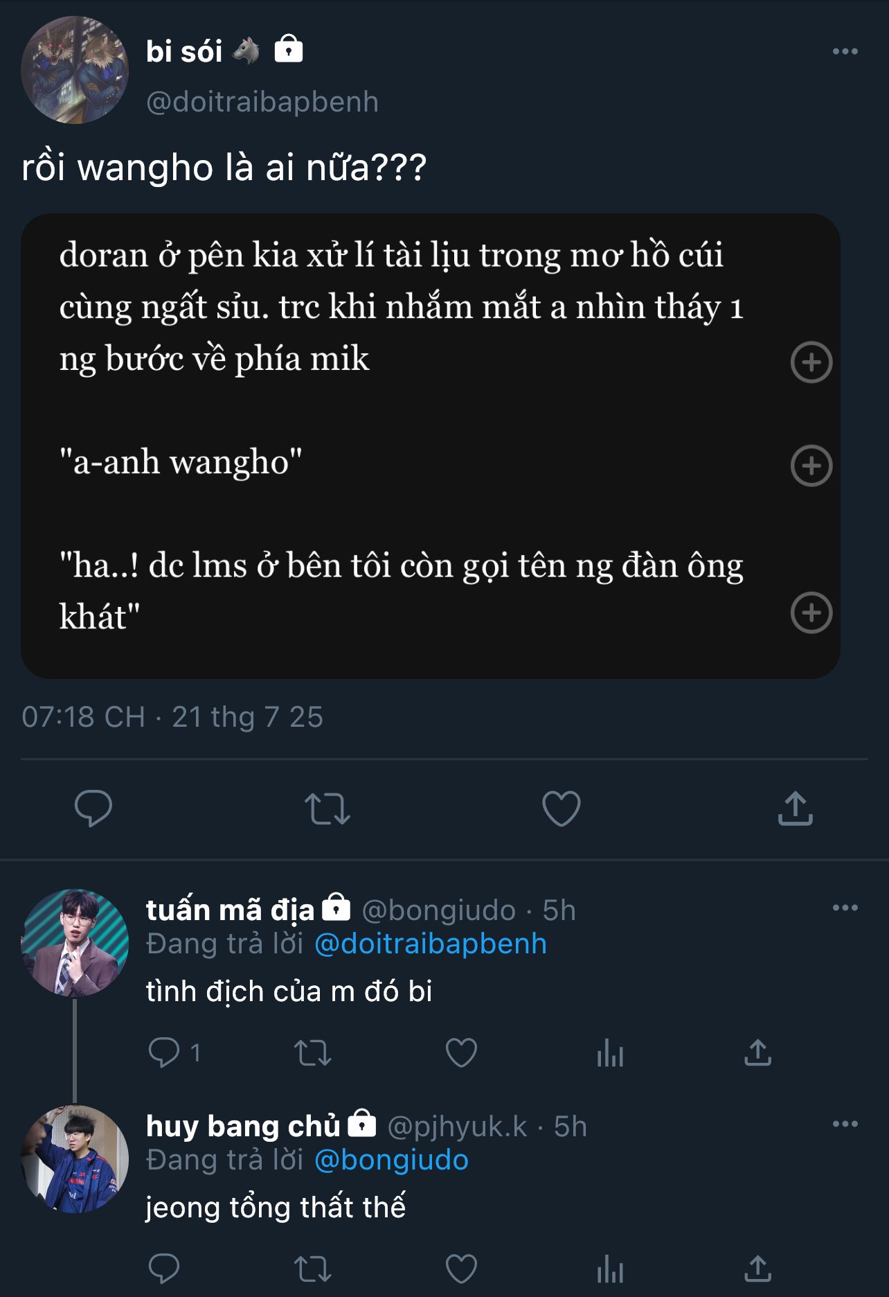
Task: Open more options for bi sói's tweet
Action: tap(845, 51)
